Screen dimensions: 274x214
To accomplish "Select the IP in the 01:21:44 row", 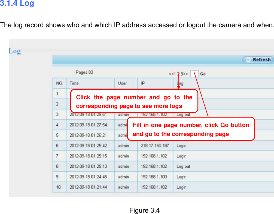I will tap(154, 187).
